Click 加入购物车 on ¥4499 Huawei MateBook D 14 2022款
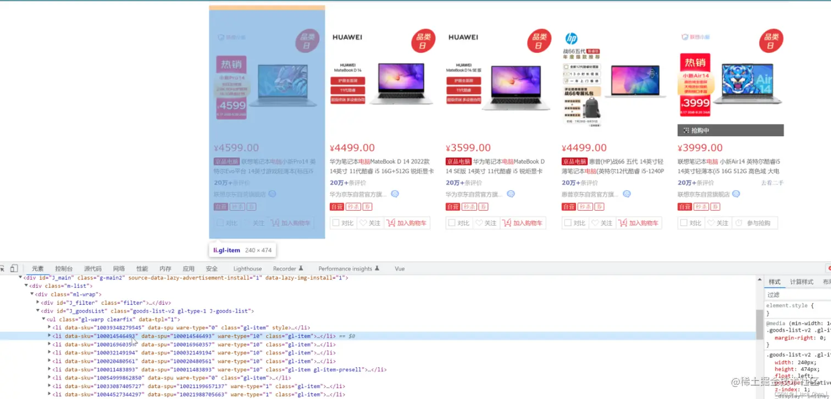 click(x=407, y=223)
